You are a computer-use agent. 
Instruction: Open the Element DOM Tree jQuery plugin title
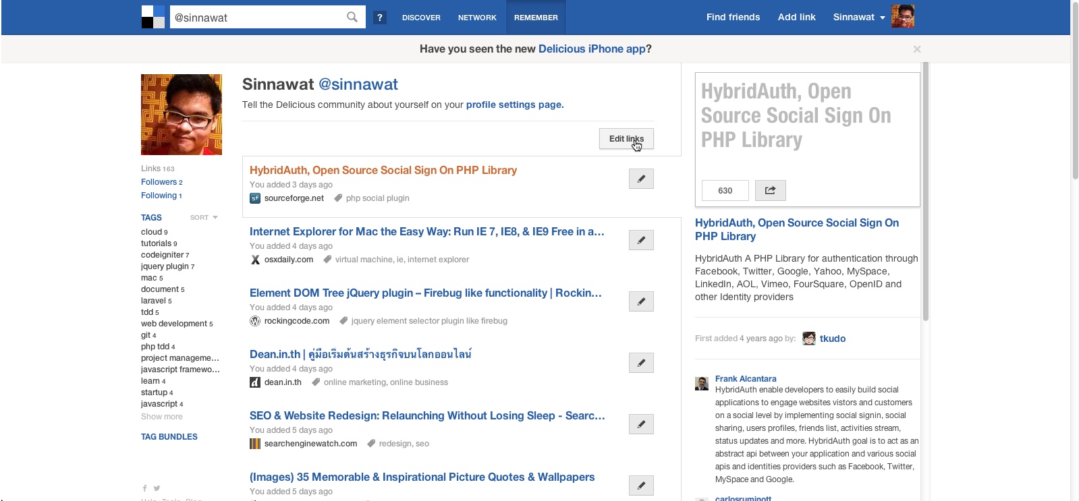tap(426, 293)
